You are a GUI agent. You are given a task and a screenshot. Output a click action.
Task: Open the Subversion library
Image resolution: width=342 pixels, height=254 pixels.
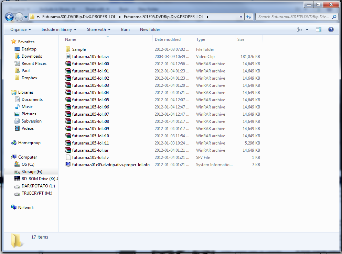(31, 121)
